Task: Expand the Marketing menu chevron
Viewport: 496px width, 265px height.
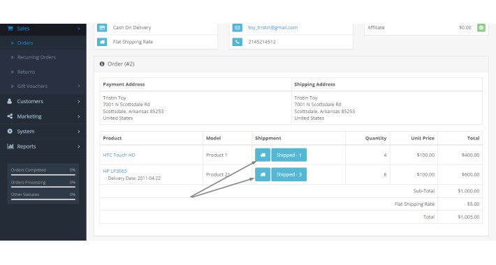Action: pyautogui.click(x=79, y=116)
